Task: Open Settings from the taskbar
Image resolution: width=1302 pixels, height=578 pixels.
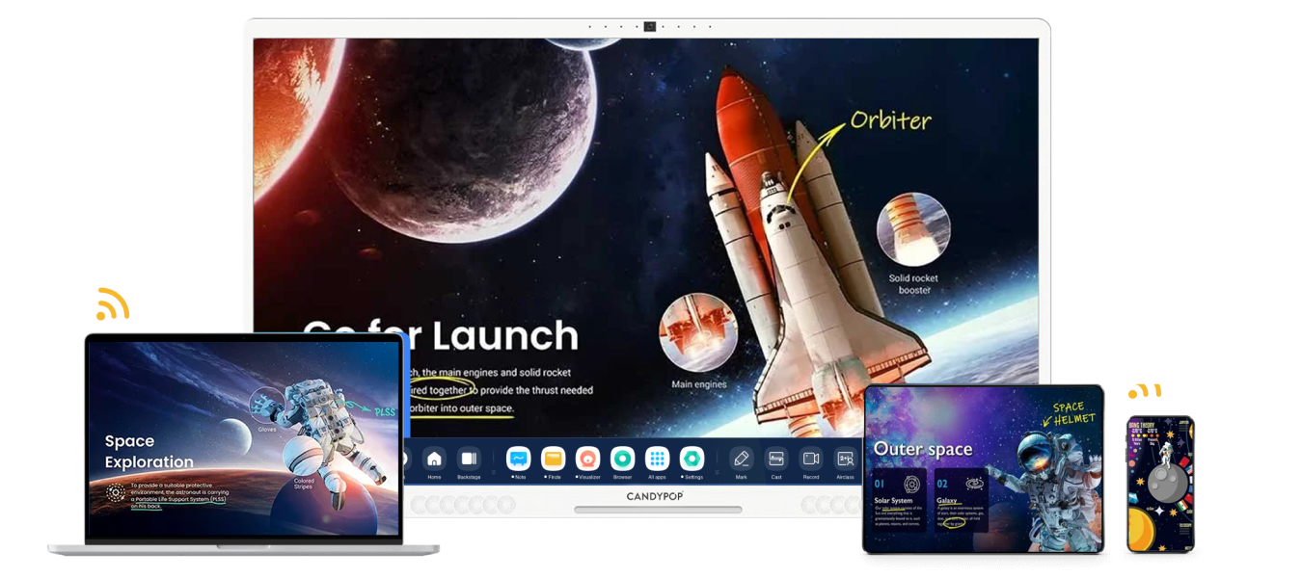Action: [692, 460]
